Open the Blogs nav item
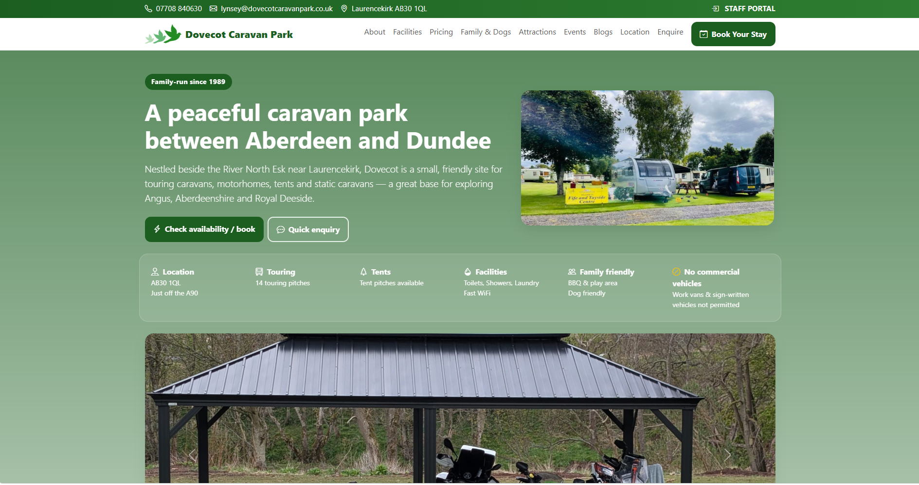This screenshot has width=919, height=485. coord(603,32)
